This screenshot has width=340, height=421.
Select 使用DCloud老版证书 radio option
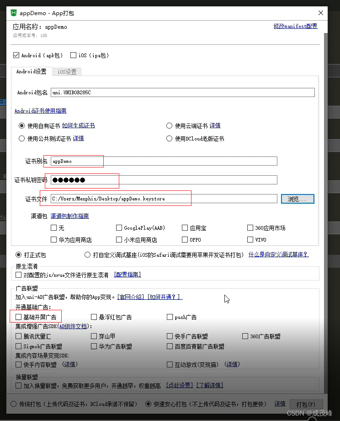(x=169, y=139)
